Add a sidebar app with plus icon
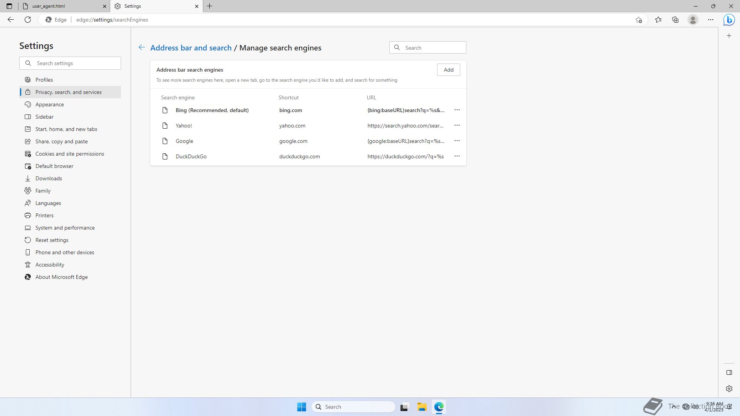 (x=729, y=36)
